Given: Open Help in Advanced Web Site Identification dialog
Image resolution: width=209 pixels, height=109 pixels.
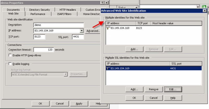Looking at the screenshot, I should [x=173, y=98].
